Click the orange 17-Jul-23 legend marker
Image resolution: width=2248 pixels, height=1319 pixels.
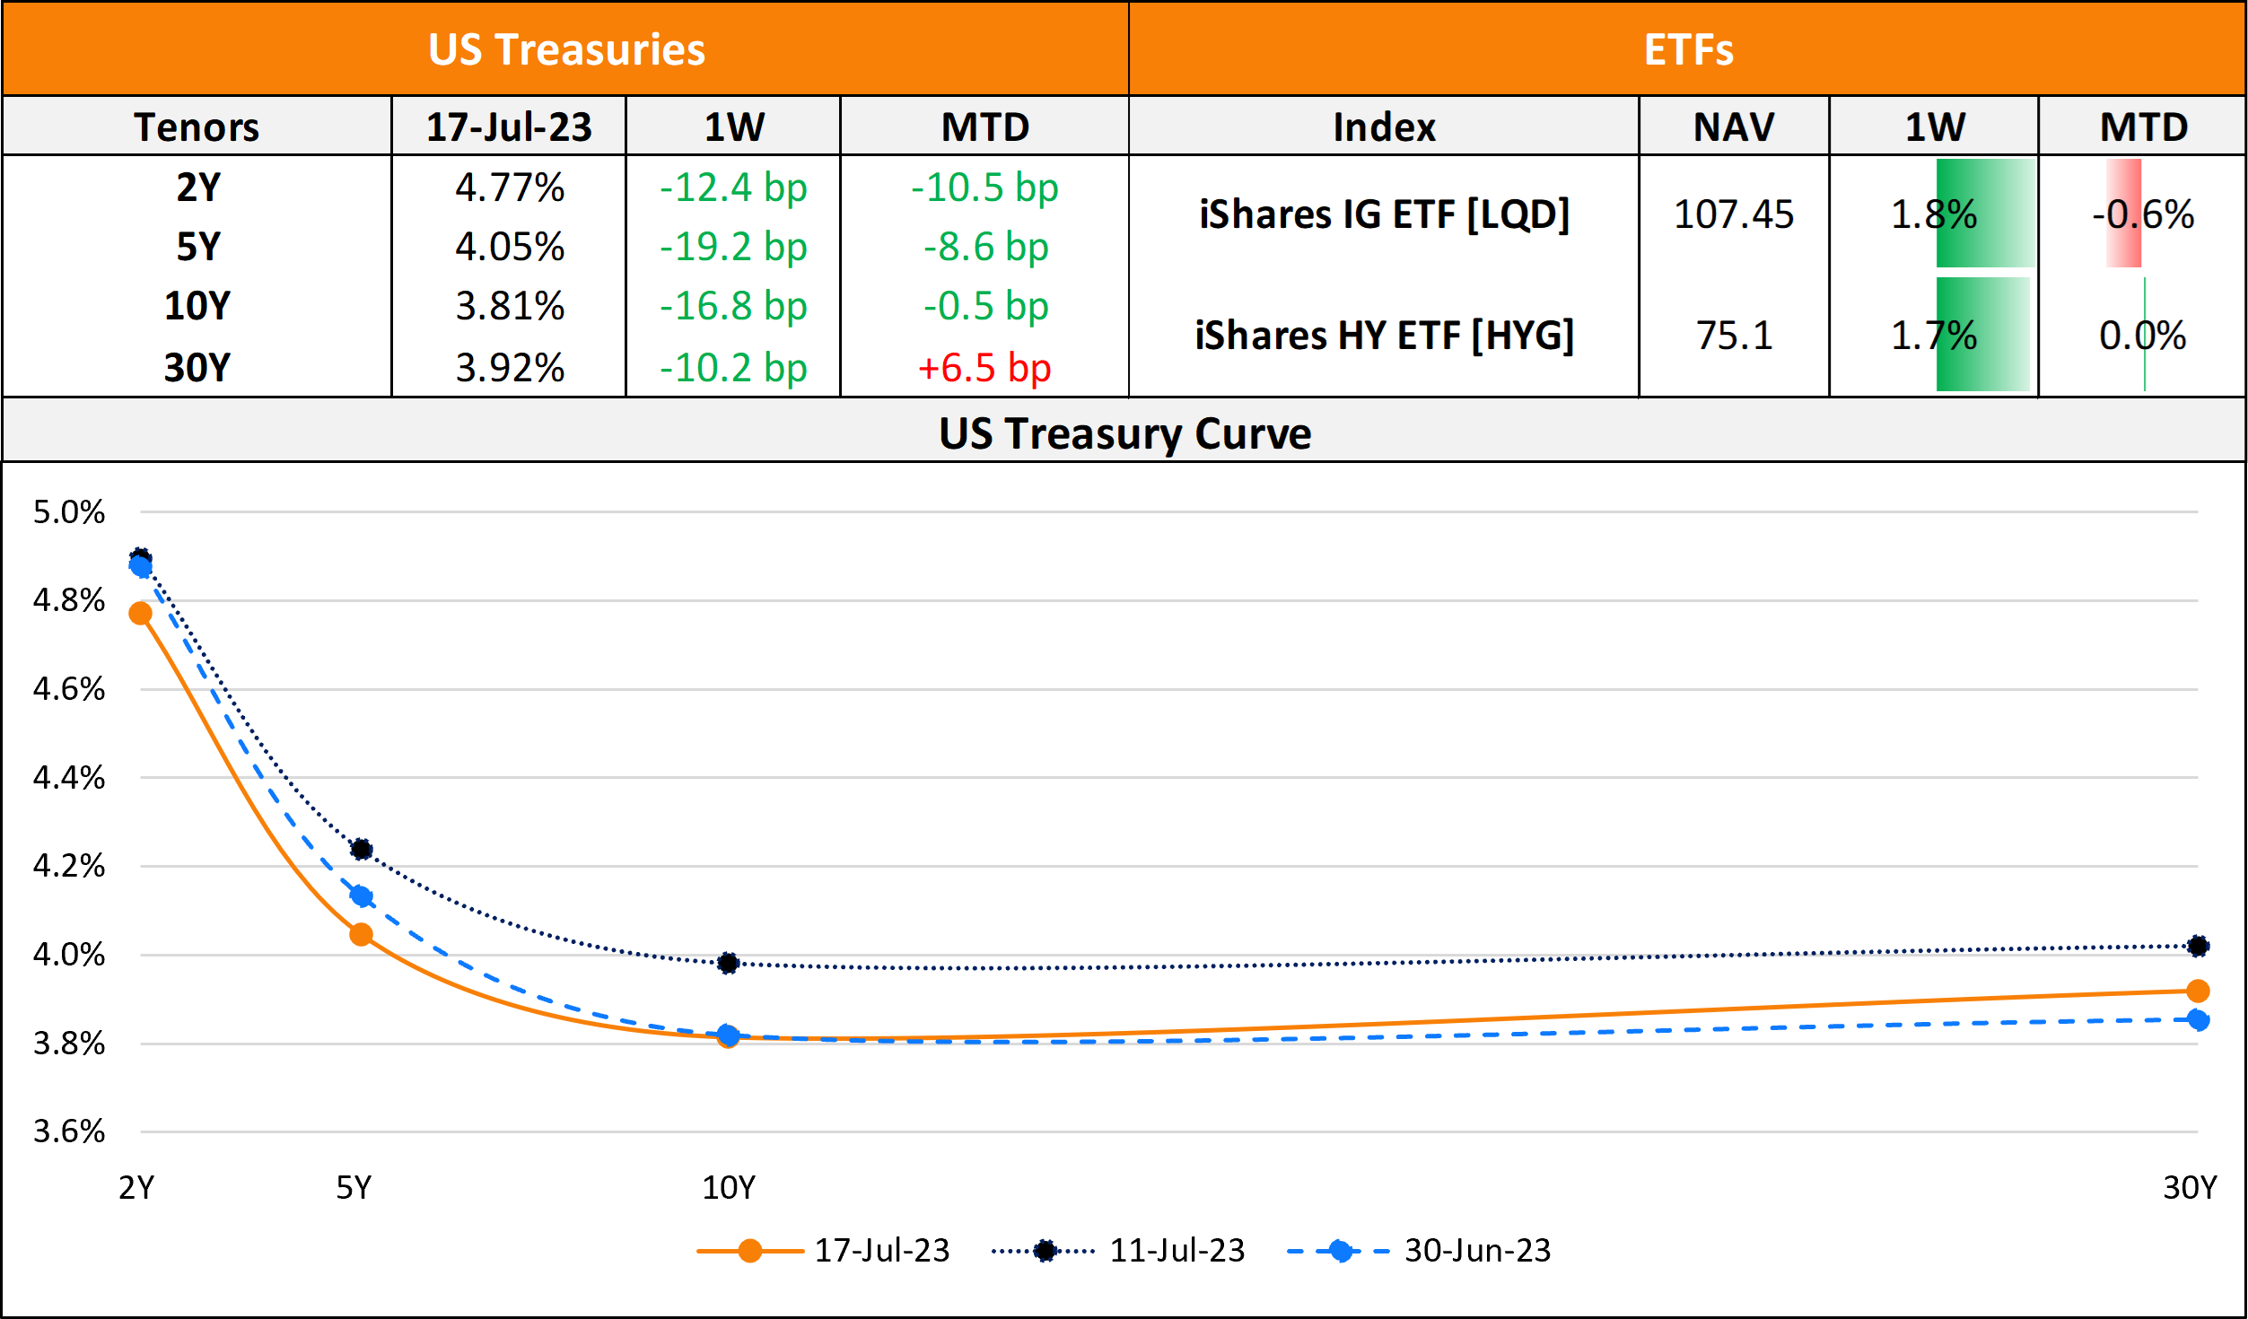coord(749,1251)
